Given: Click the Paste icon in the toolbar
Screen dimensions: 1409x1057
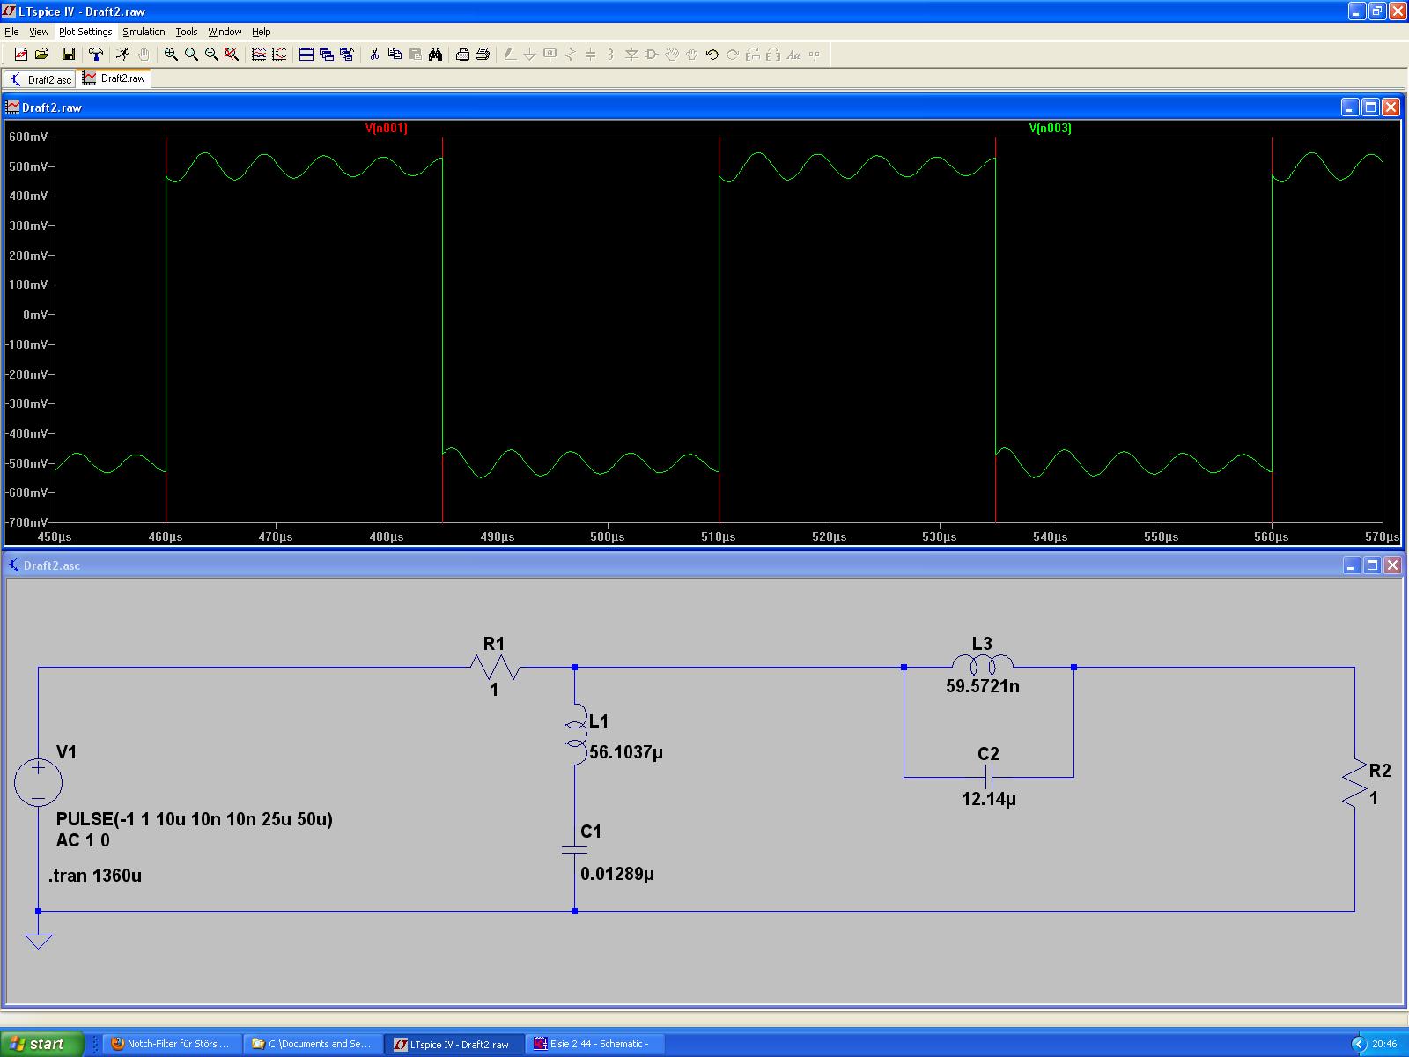Looking at the screenshot, I should 415,55.
